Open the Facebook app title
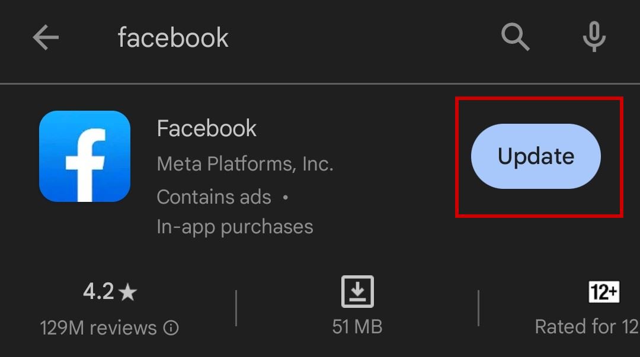This screenshot has height=357, width=640. tap(206, 128)
